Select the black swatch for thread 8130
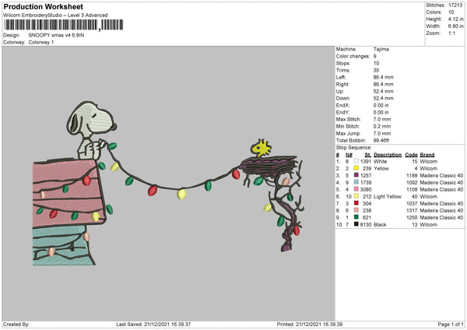 [x=356, y=225]
